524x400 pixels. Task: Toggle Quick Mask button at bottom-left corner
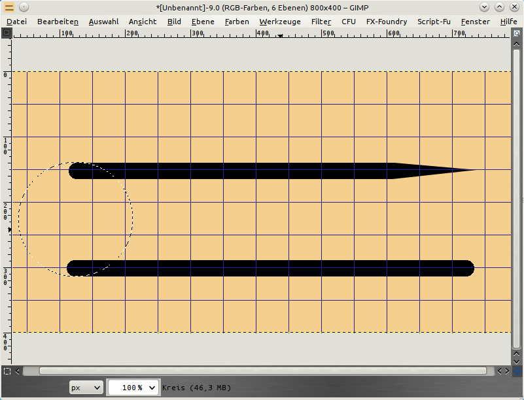(7, 371)
